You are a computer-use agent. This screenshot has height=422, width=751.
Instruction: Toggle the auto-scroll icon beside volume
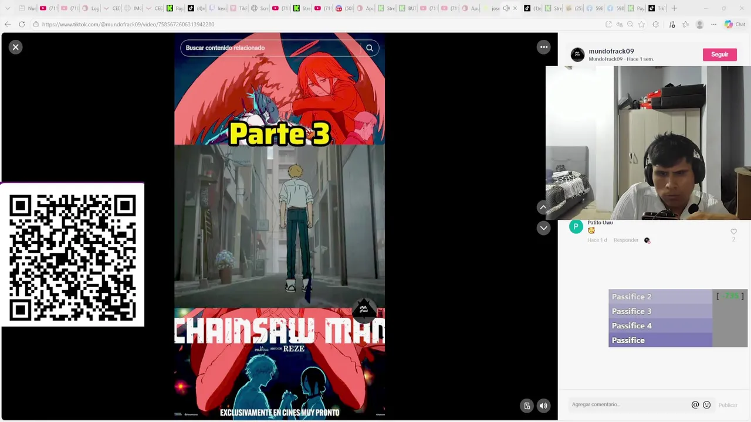point(527,406)
